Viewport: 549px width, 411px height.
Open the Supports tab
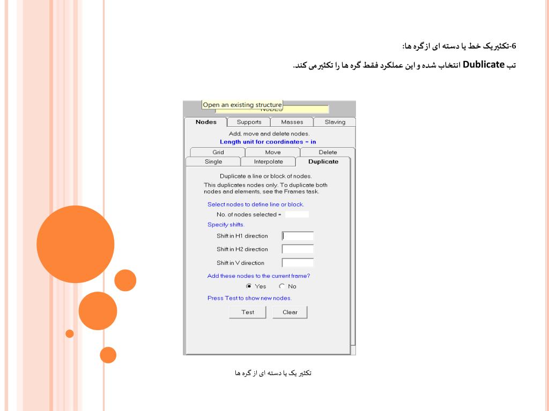(249, 122)
